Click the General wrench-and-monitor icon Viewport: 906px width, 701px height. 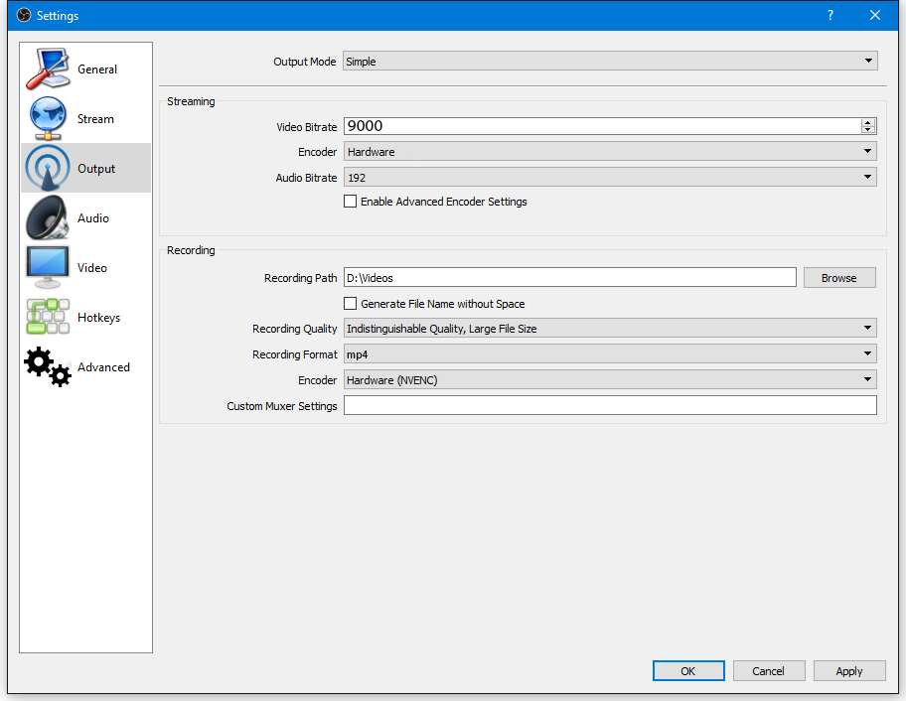[x=47, y=70]
